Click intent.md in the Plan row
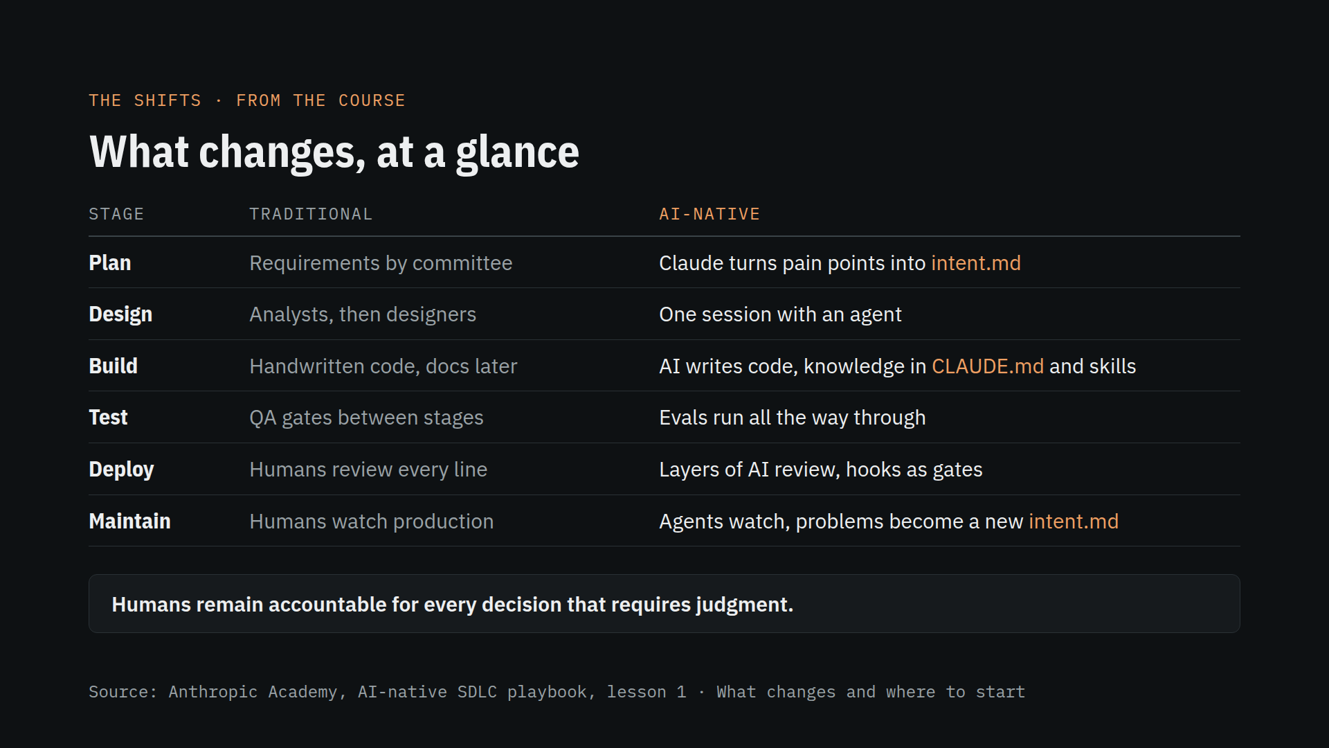 [976, 263]
